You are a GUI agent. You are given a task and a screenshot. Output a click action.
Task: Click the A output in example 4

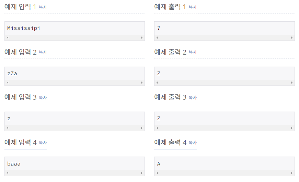(159, 164)
